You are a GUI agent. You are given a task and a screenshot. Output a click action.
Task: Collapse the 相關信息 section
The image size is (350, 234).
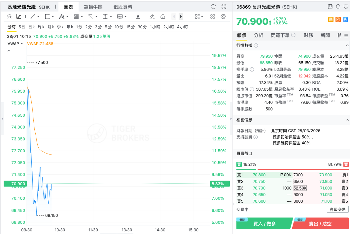tap(347, 120)
